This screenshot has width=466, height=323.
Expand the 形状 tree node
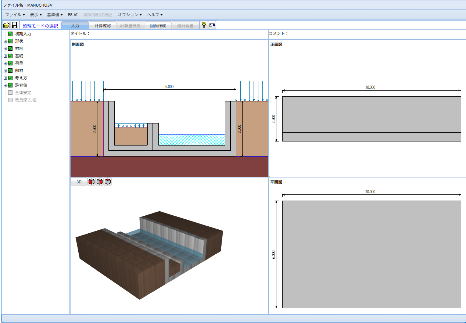(x=5, y=41)
